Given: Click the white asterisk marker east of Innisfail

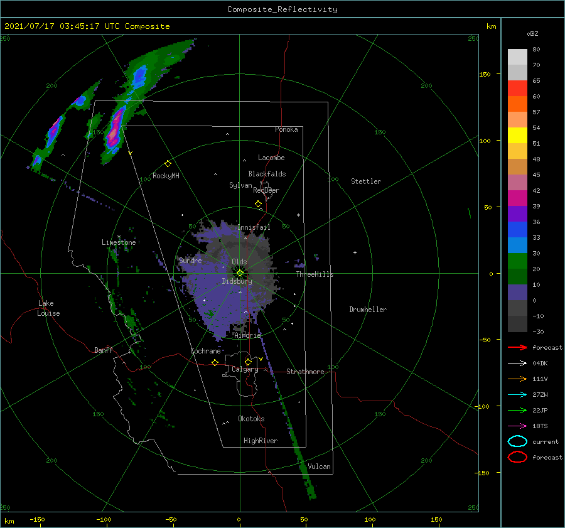Looking at the screenshot, I should (298, 215).
